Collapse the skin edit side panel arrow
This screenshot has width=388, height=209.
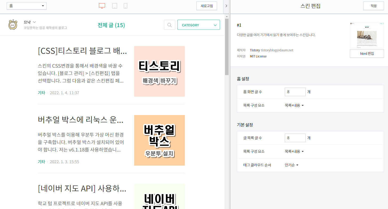[226, 6]
